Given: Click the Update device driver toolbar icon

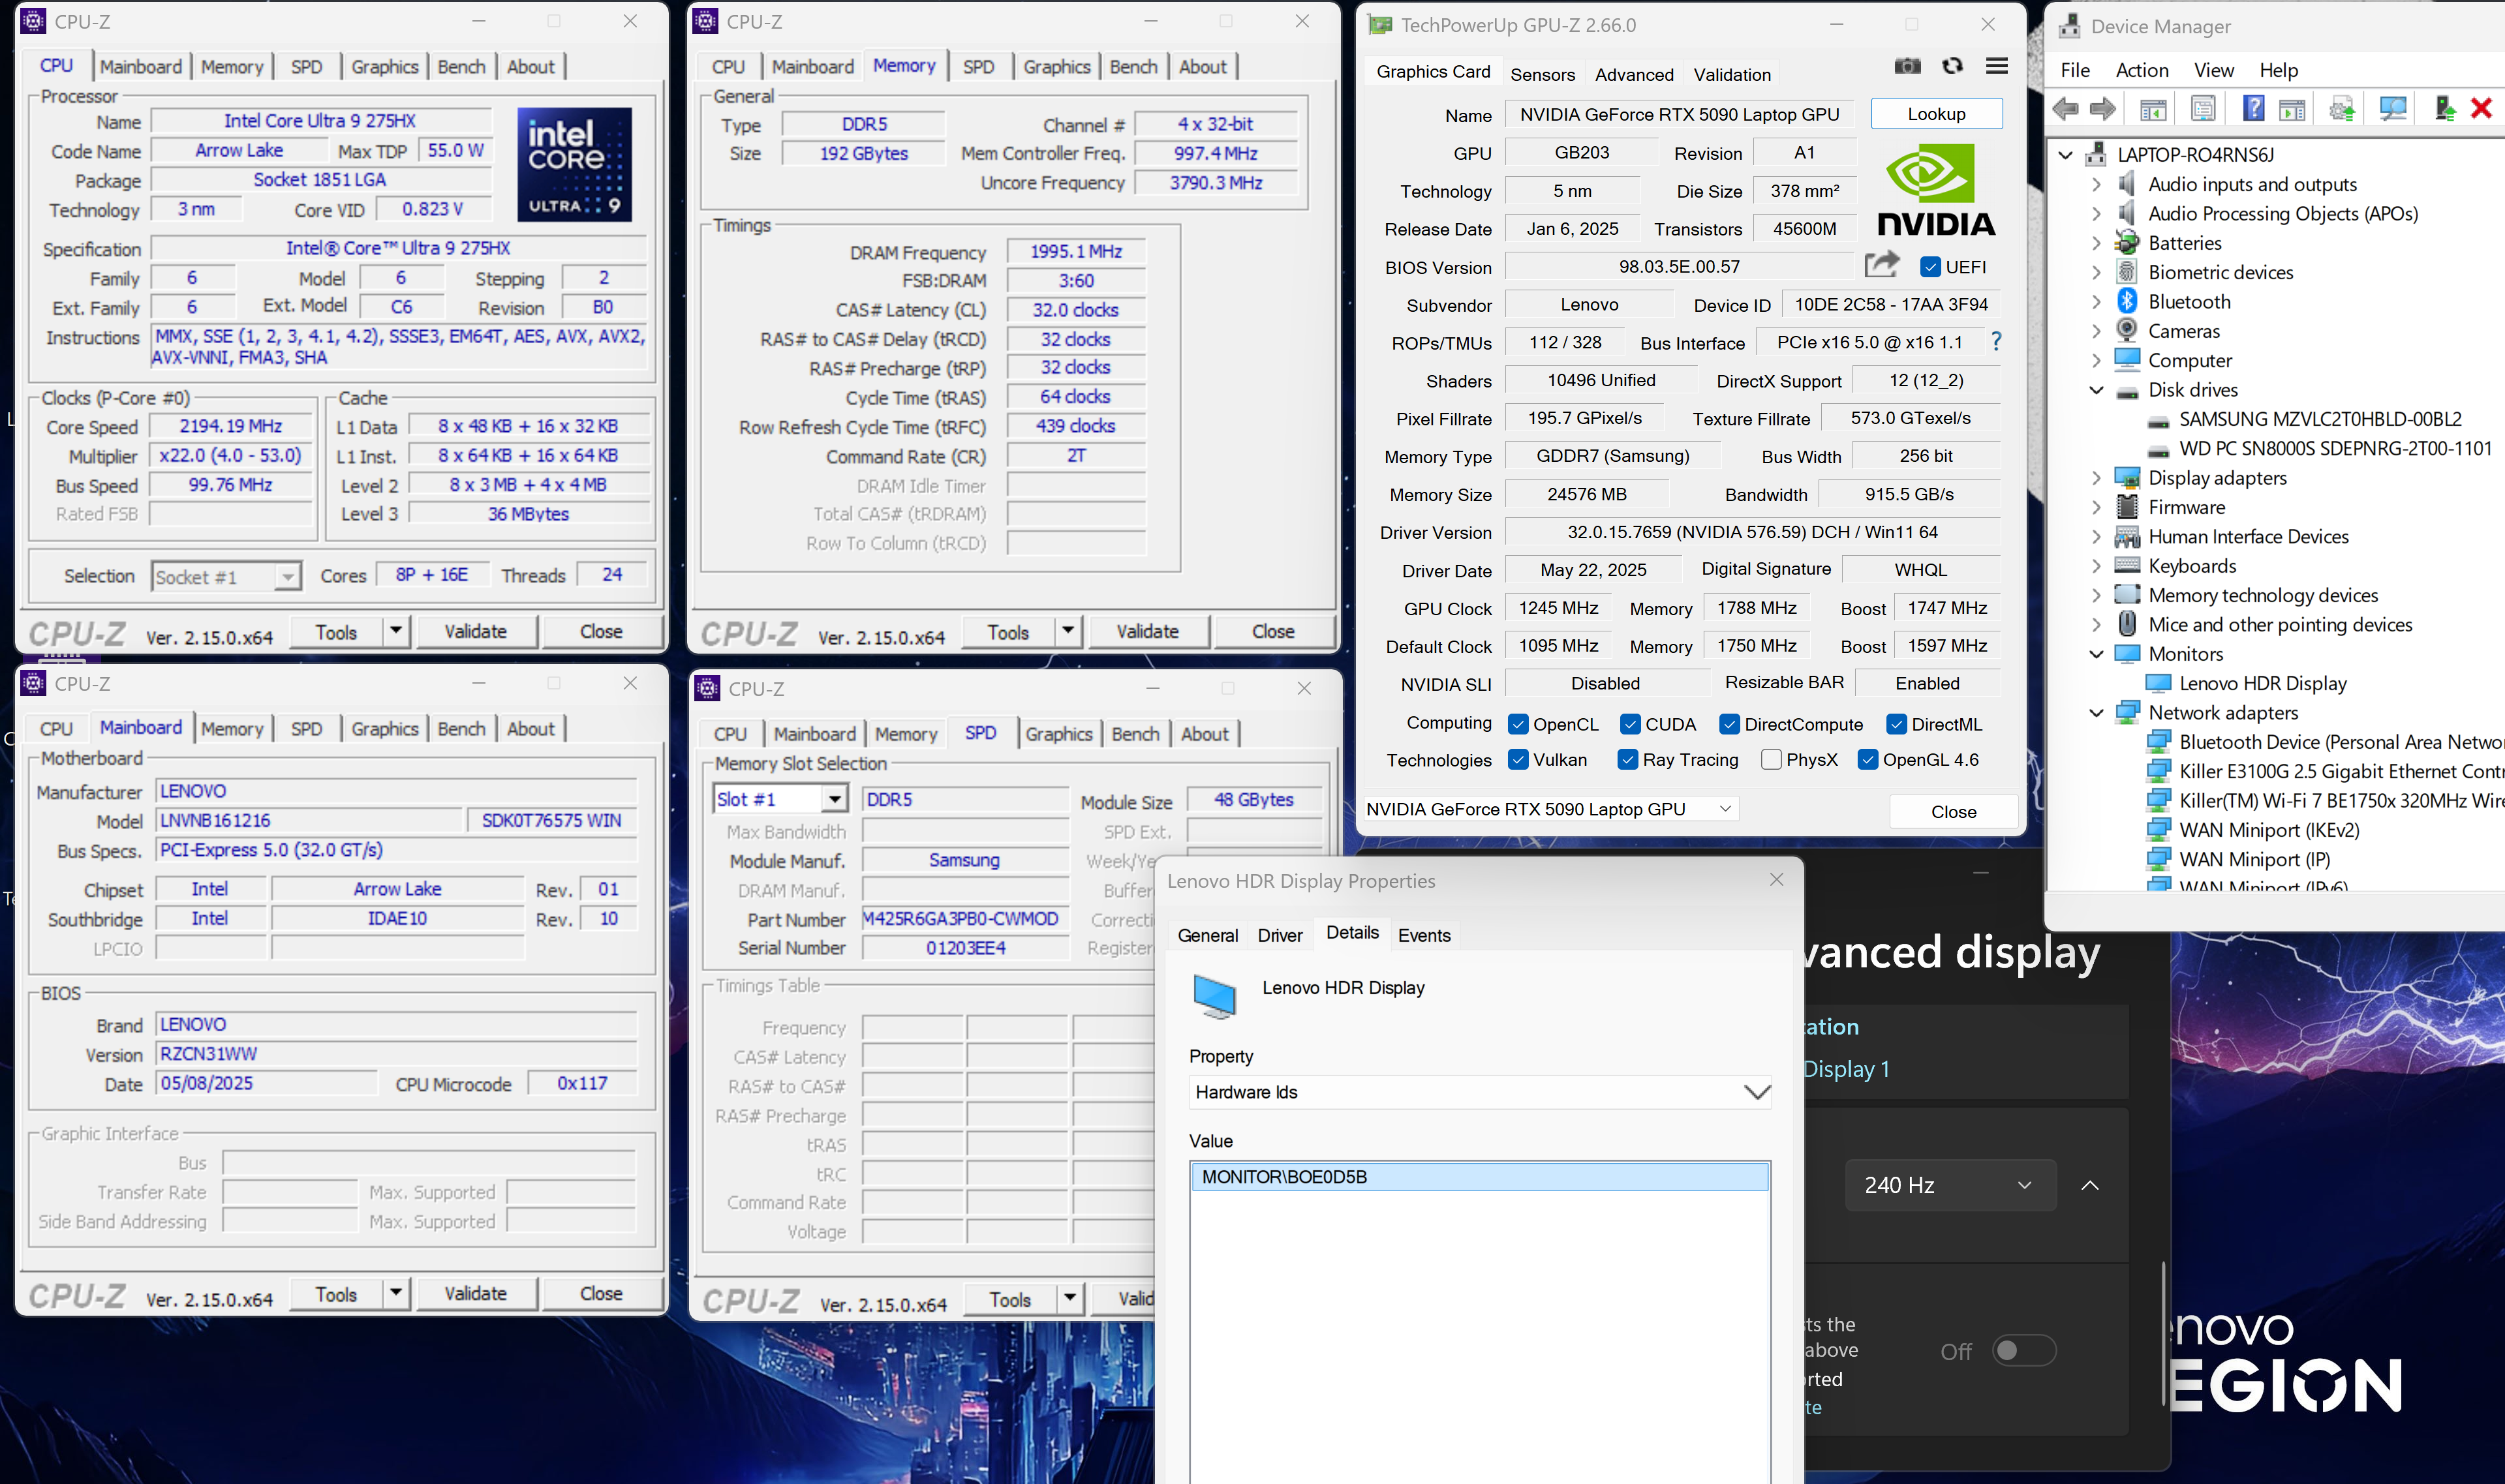Looking at the screenshot, I should click(2342, 109).
